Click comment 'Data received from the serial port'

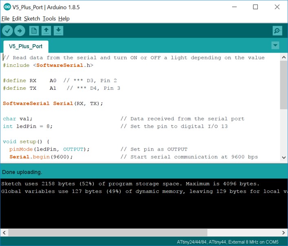point(183,119)
